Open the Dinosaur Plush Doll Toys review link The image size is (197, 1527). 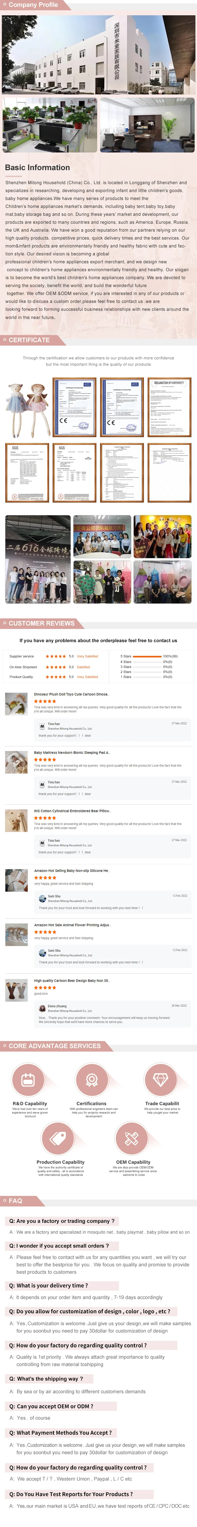tap(71, 694)
